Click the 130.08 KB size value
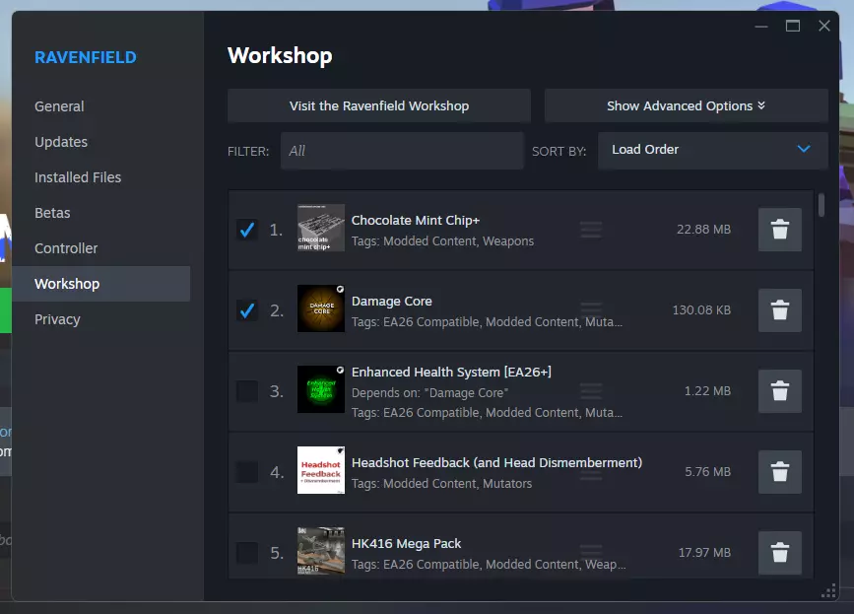Viewport: 854px width, 614px height. click(701, 310)
